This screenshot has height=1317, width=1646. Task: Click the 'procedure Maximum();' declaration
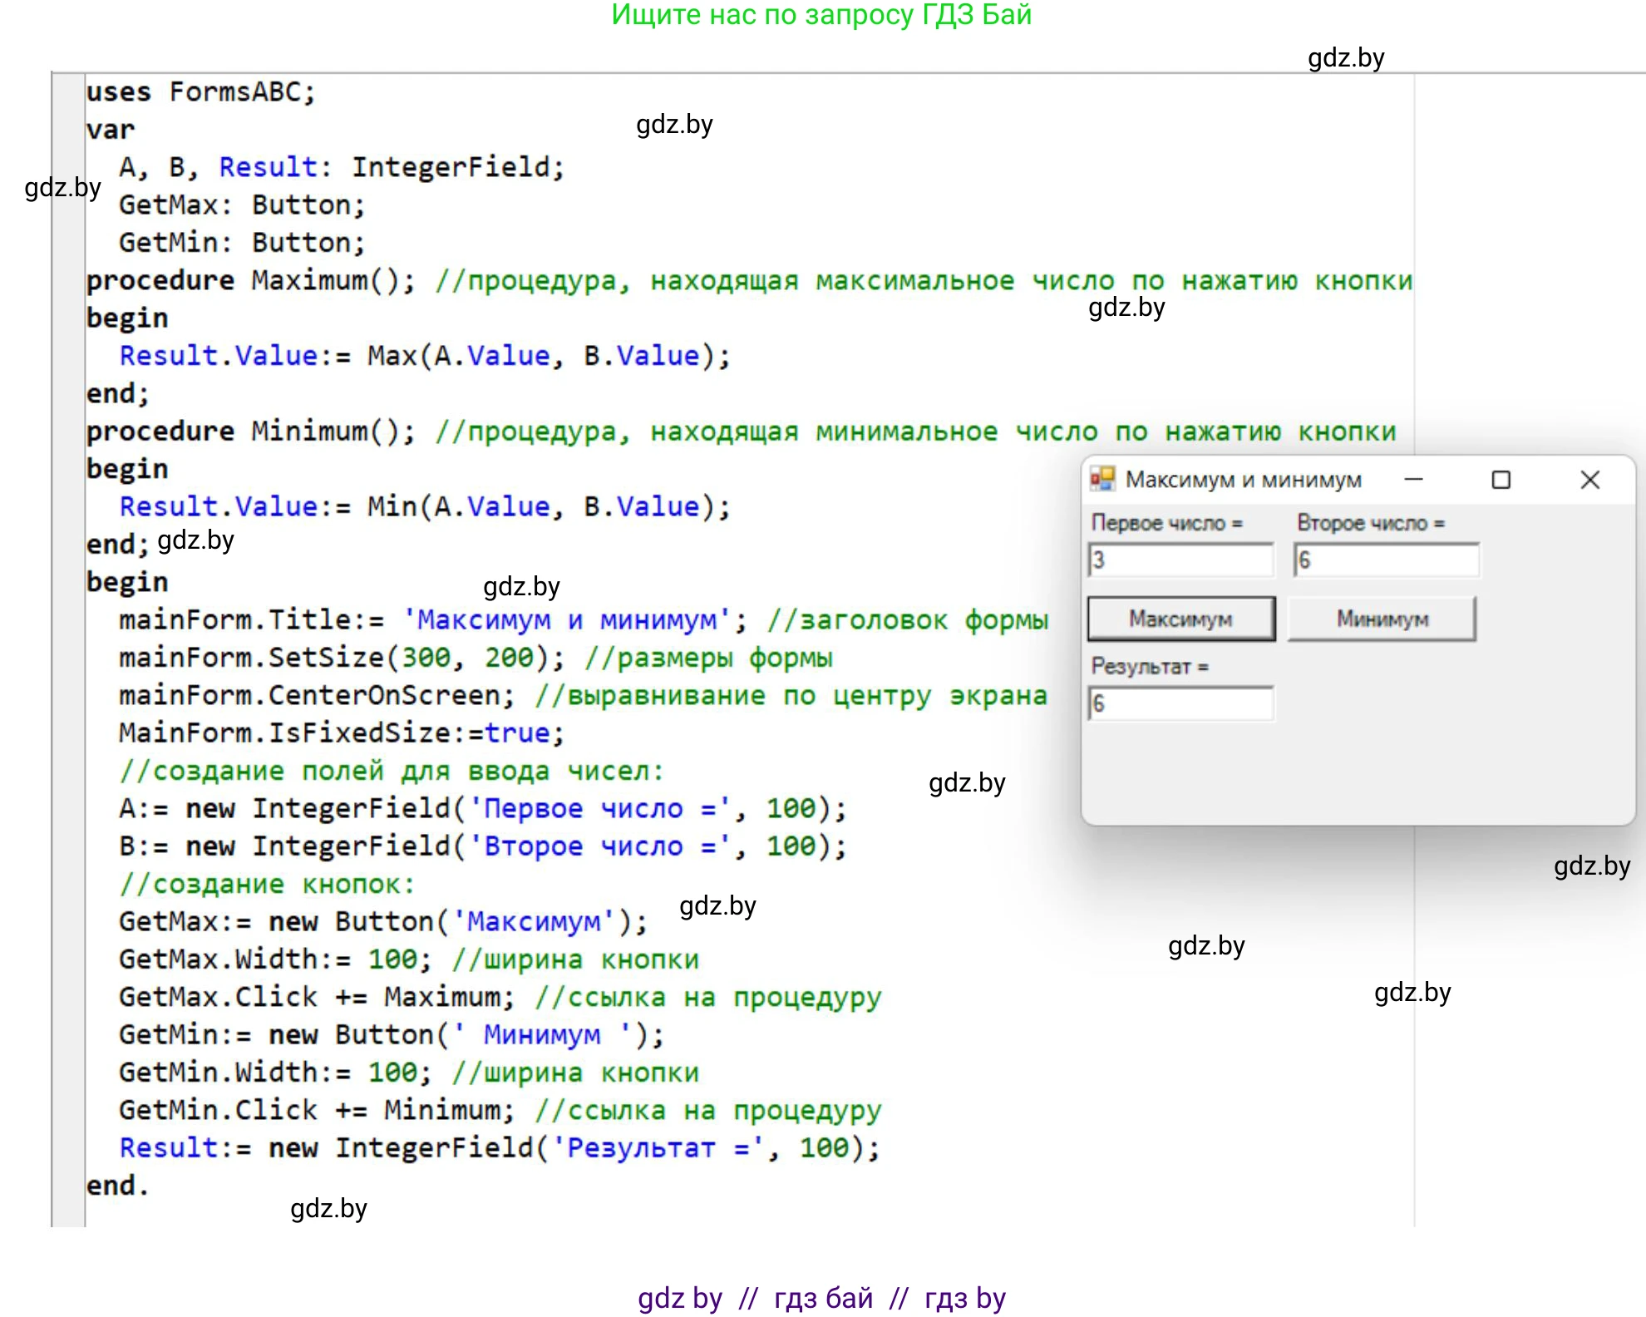(x=249, y=281)
